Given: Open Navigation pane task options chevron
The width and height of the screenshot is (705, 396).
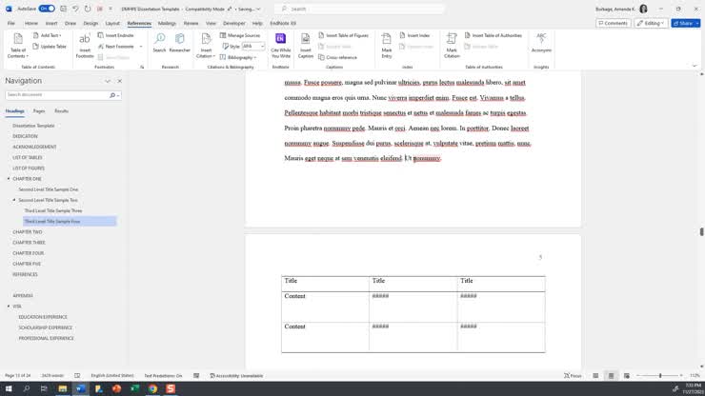Looking at the screenshot, I should (x=108, y=81).
